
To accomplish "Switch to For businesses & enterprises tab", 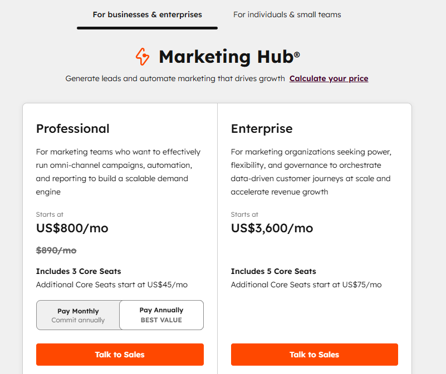I will [x=147, y=15].
